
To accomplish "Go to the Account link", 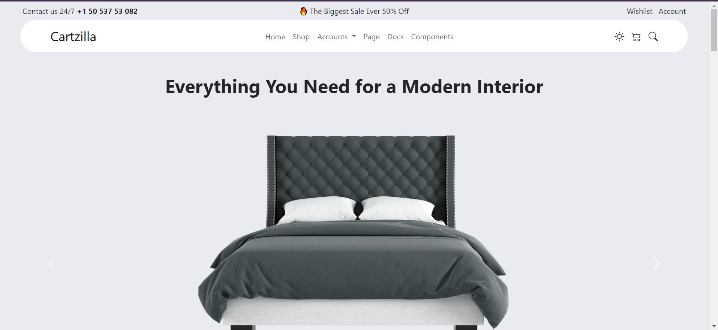I will pyautogui.click(x=672, y=11).
